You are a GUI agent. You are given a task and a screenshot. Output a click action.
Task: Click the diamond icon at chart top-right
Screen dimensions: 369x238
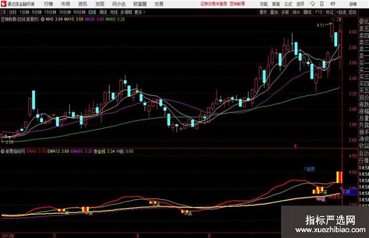(x=333, y=20)
